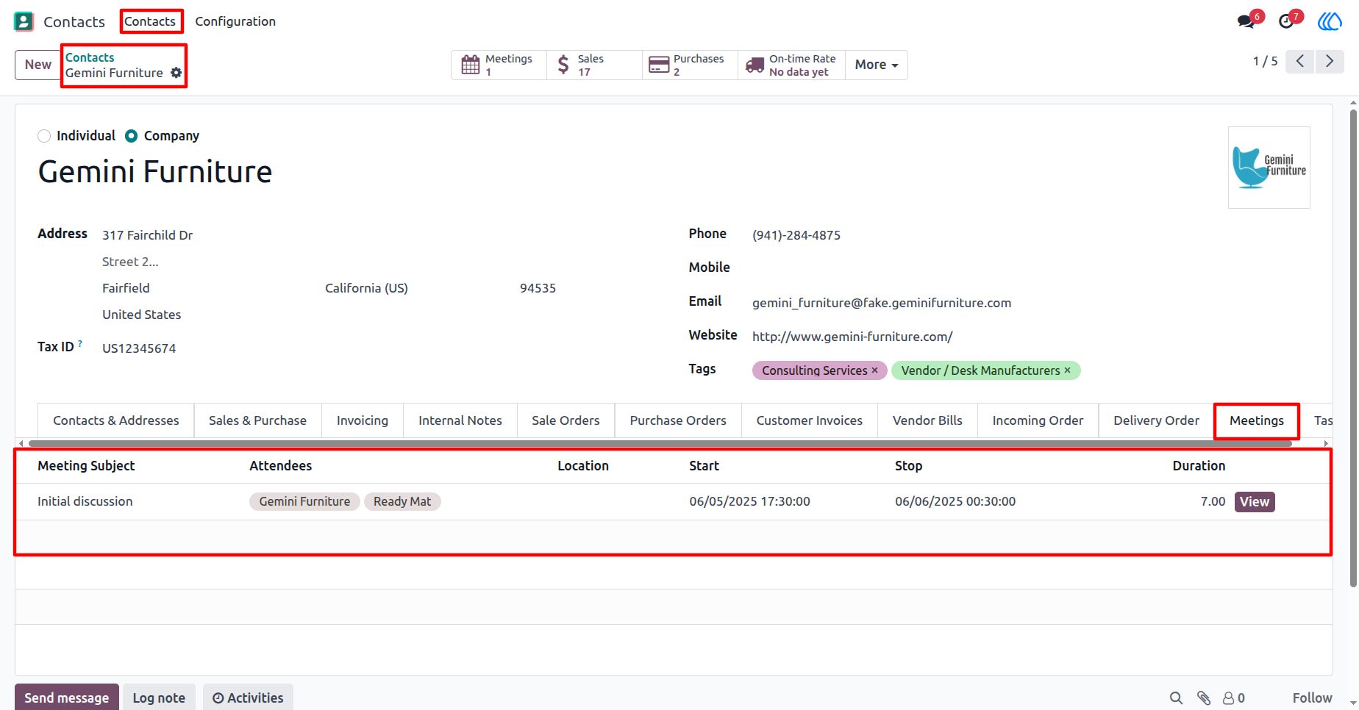
Task: Click the Activities button
Action: (x=248, y=698)
